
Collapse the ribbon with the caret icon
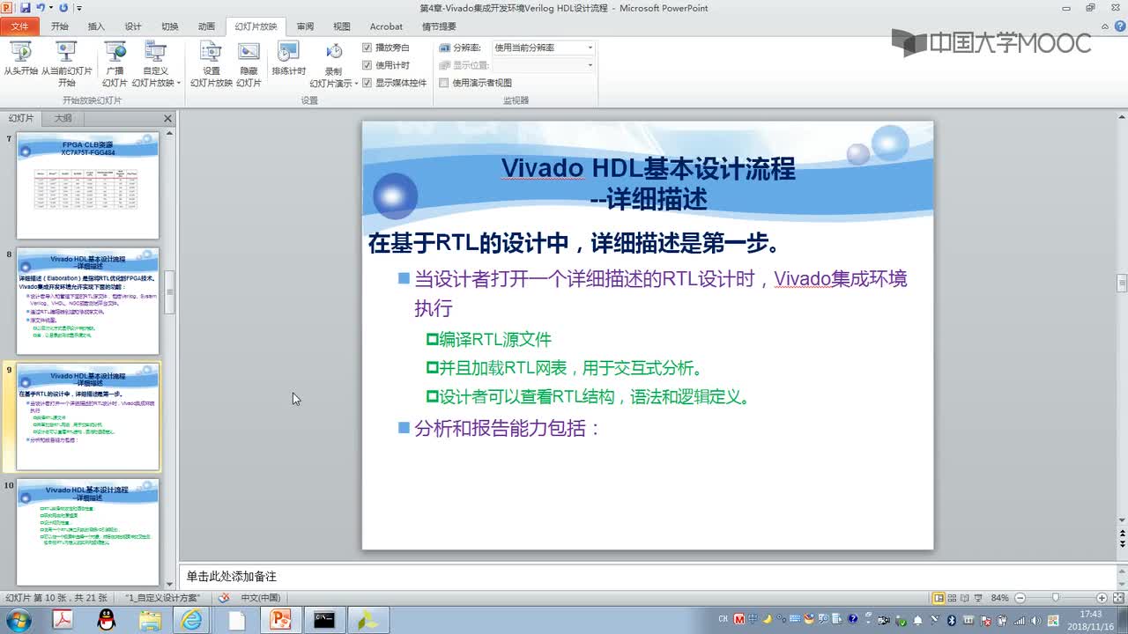1106,26
